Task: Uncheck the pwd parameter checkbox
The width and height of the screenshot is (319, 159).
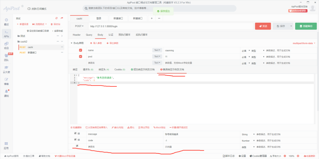Action: tap(81, 56)
